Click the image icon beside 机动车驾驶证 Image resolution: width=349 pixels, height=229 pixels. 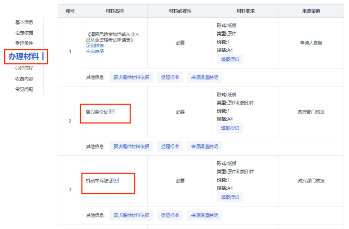116,180
